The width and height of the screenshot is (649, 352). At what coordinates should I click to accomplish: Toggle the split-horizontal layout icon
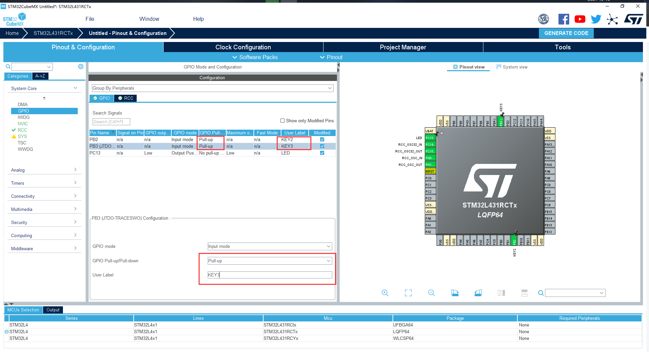point(501,293)
